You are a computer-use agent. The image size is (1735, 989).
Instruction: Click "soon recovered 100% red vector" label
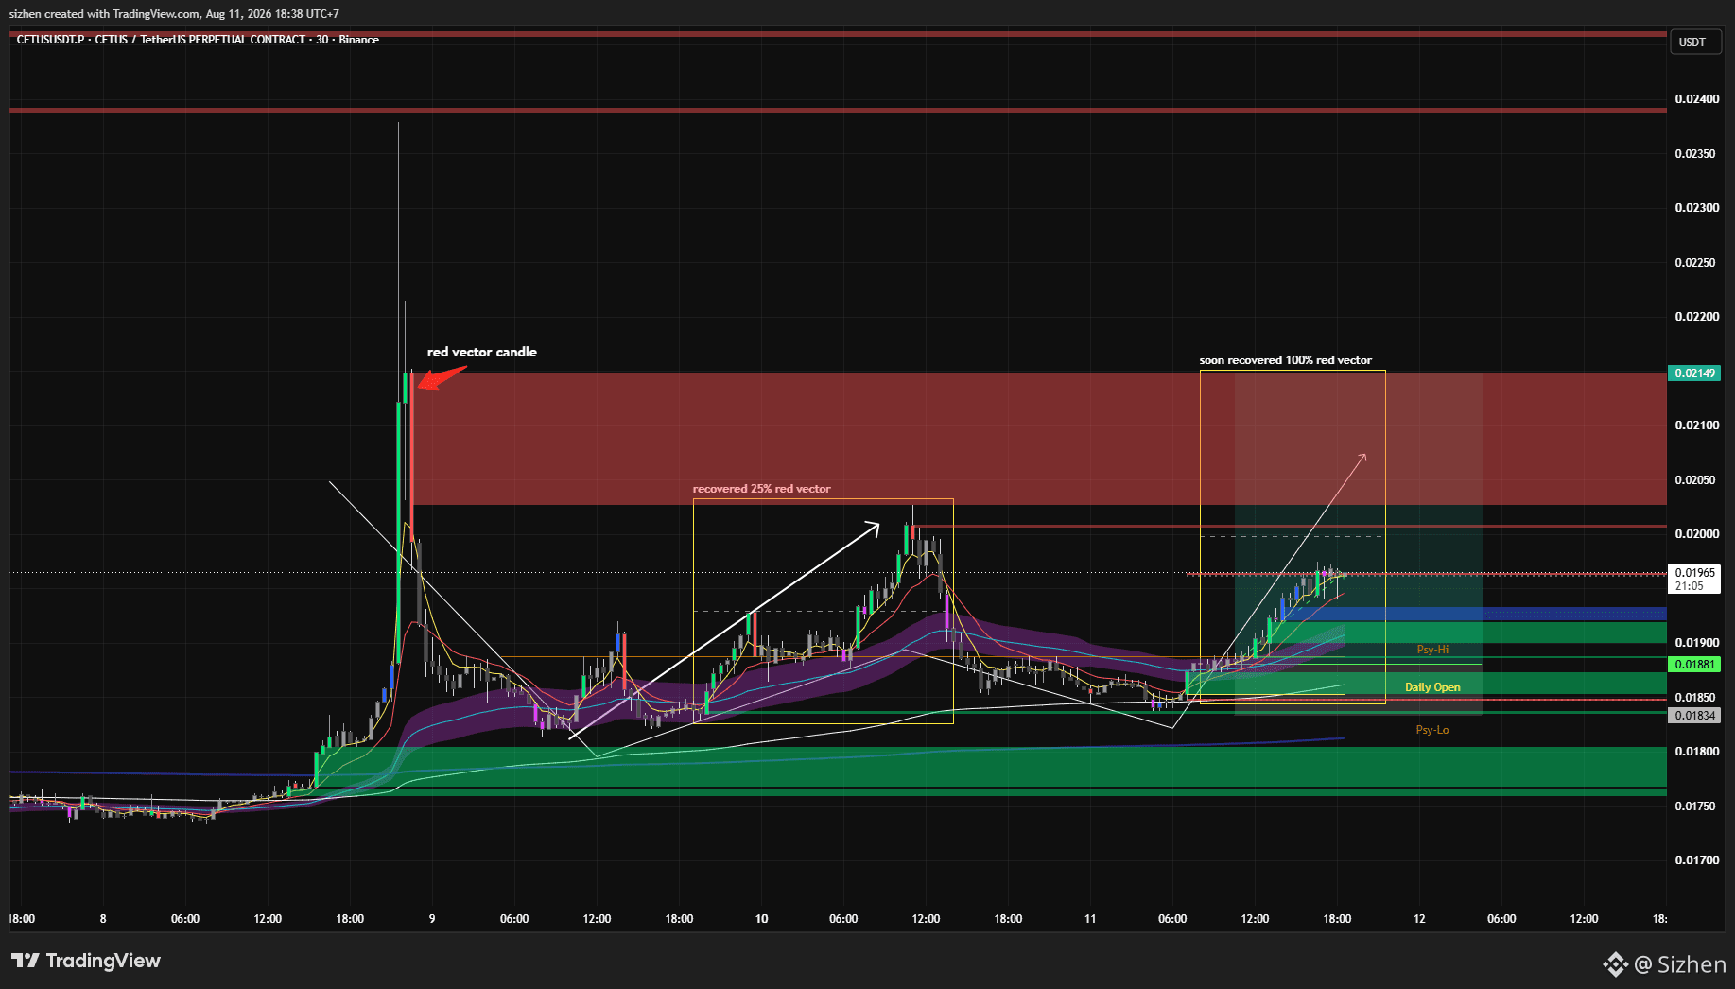1285,360
